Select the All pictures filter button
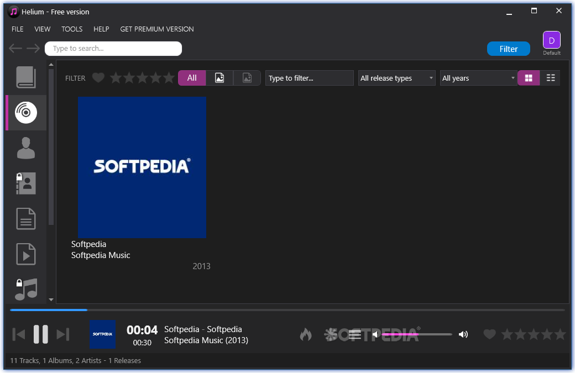Screen dimensions: 575x373 192,78
